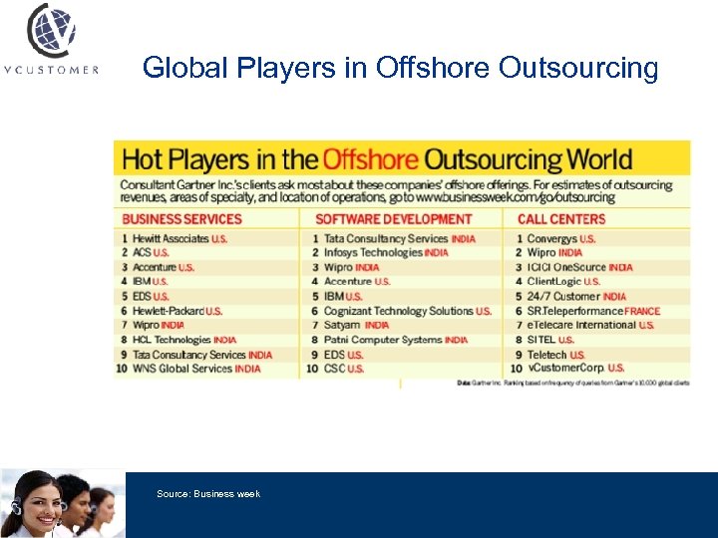Click the BUSINESS SERVICES column heading
718x538 pixels.
(181, 219)
